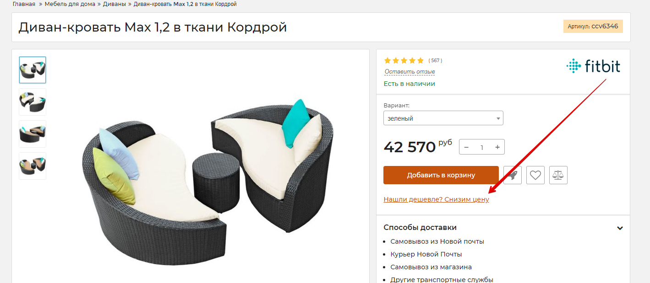Increase quantity with the plus button
This screenshot has height=283, width=650.
[x=497, y=147]
